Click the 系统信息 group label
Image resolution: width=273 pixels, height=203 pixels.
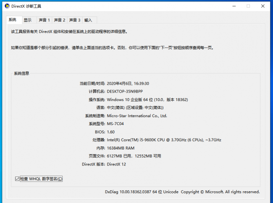pos(21,73)
